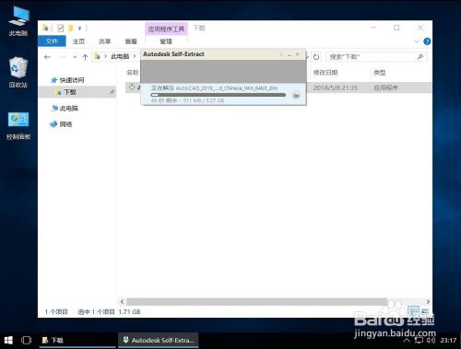The width and height of the screenshot is (461, 349).
Task: Switch to details view icon in status bar
Action: pyautogui.click(x=414, y=310)
